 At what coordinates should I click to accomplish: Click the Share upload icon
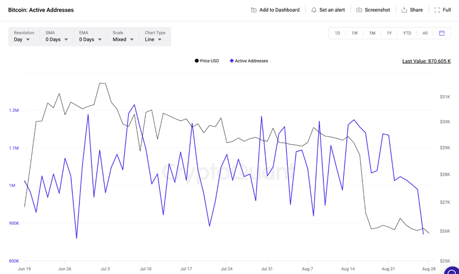pos(404,10)
